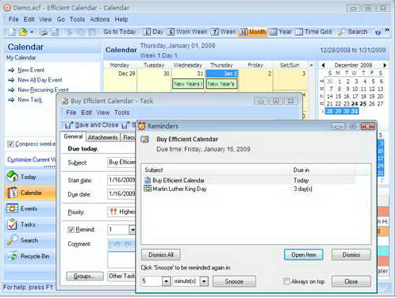The width and height of the screenshot is (396, 298).
Task: Toggle Compress weekend checkbox
Action: point(10,143)
